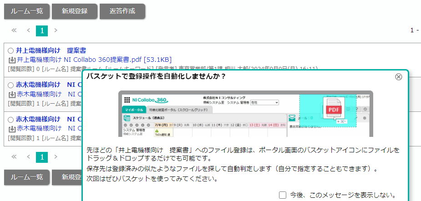Check 今後、このメッセージを表示しない checkbox
This screenshot has width=421, height=201.
tap(283, 195)
